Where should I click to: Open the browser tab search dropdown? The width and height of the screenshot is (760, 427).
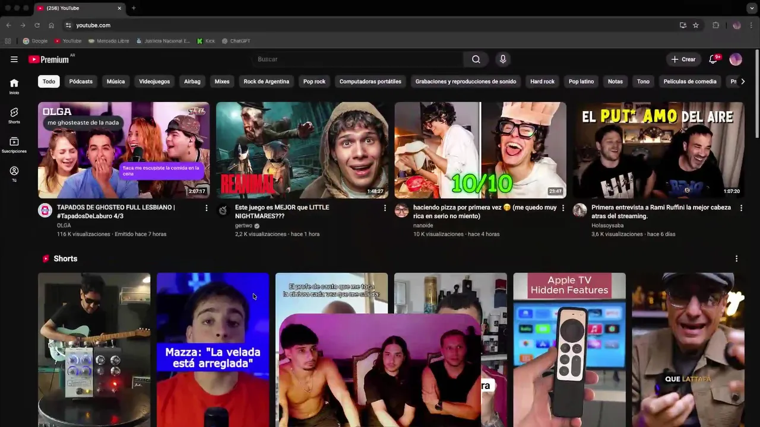[x=752, y=8]
